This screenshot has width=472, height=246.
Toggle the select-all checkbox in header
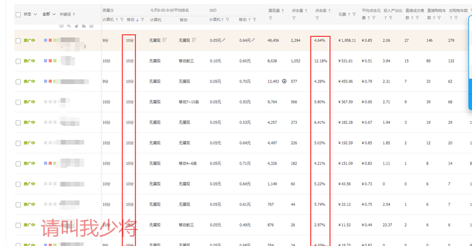click(x=18, y=14)
